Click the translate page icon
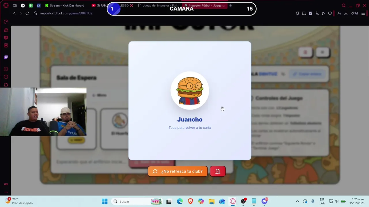This screenshot has height=207, width=369. [x=317, y=13]
